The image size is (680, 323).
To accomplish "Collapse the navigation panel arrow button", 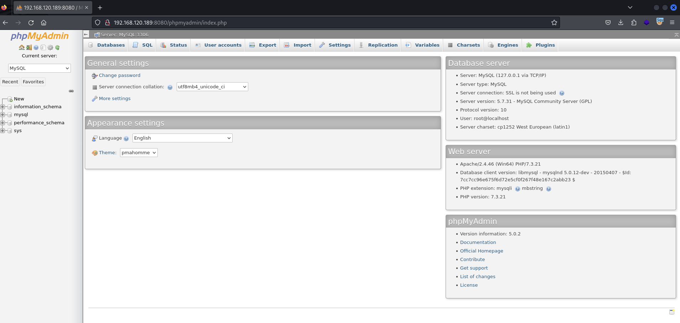I will (x=86, y=35).
